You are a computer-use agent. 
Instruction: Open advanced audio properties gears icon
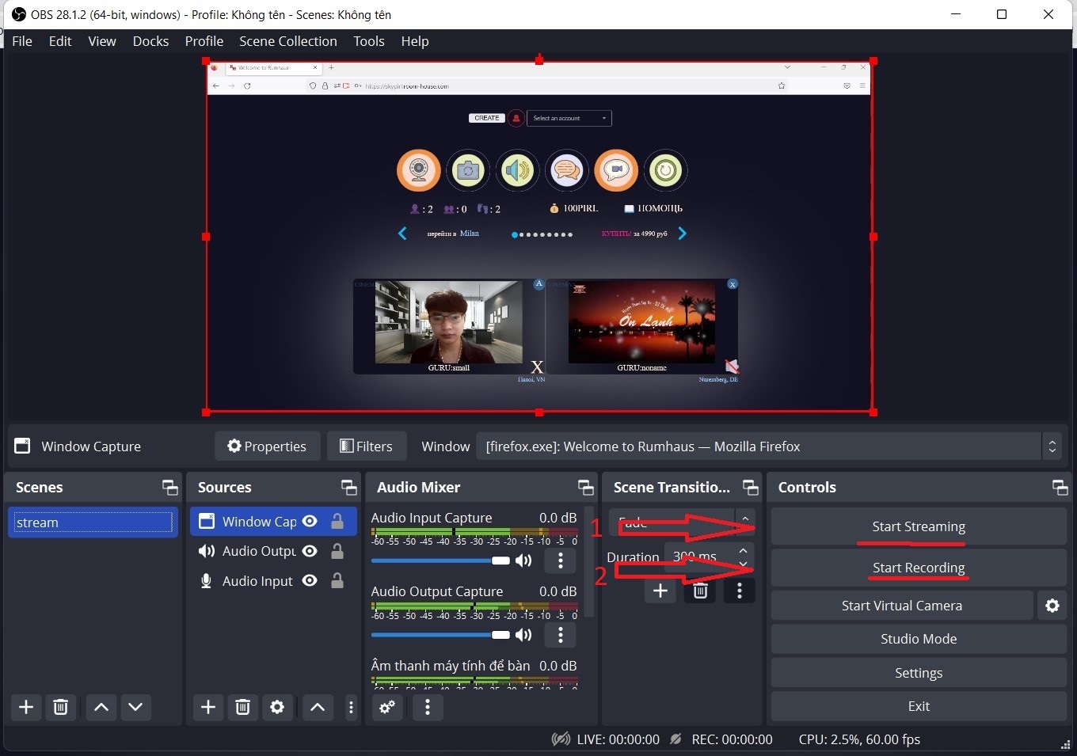387,707
